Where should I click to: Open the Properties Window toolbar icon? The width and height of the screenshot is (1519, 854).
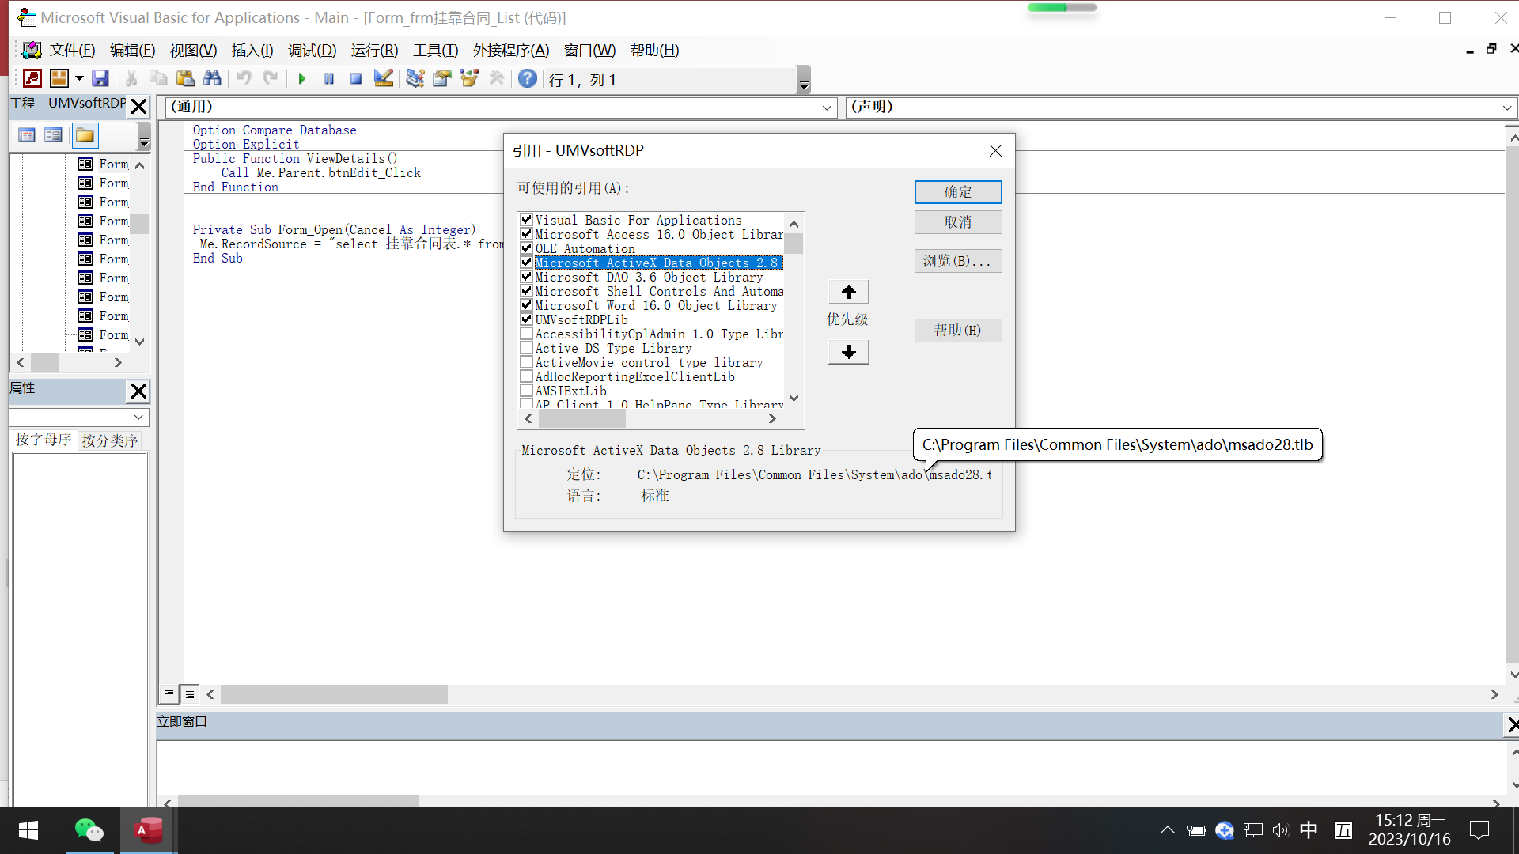tap(442, 78)
